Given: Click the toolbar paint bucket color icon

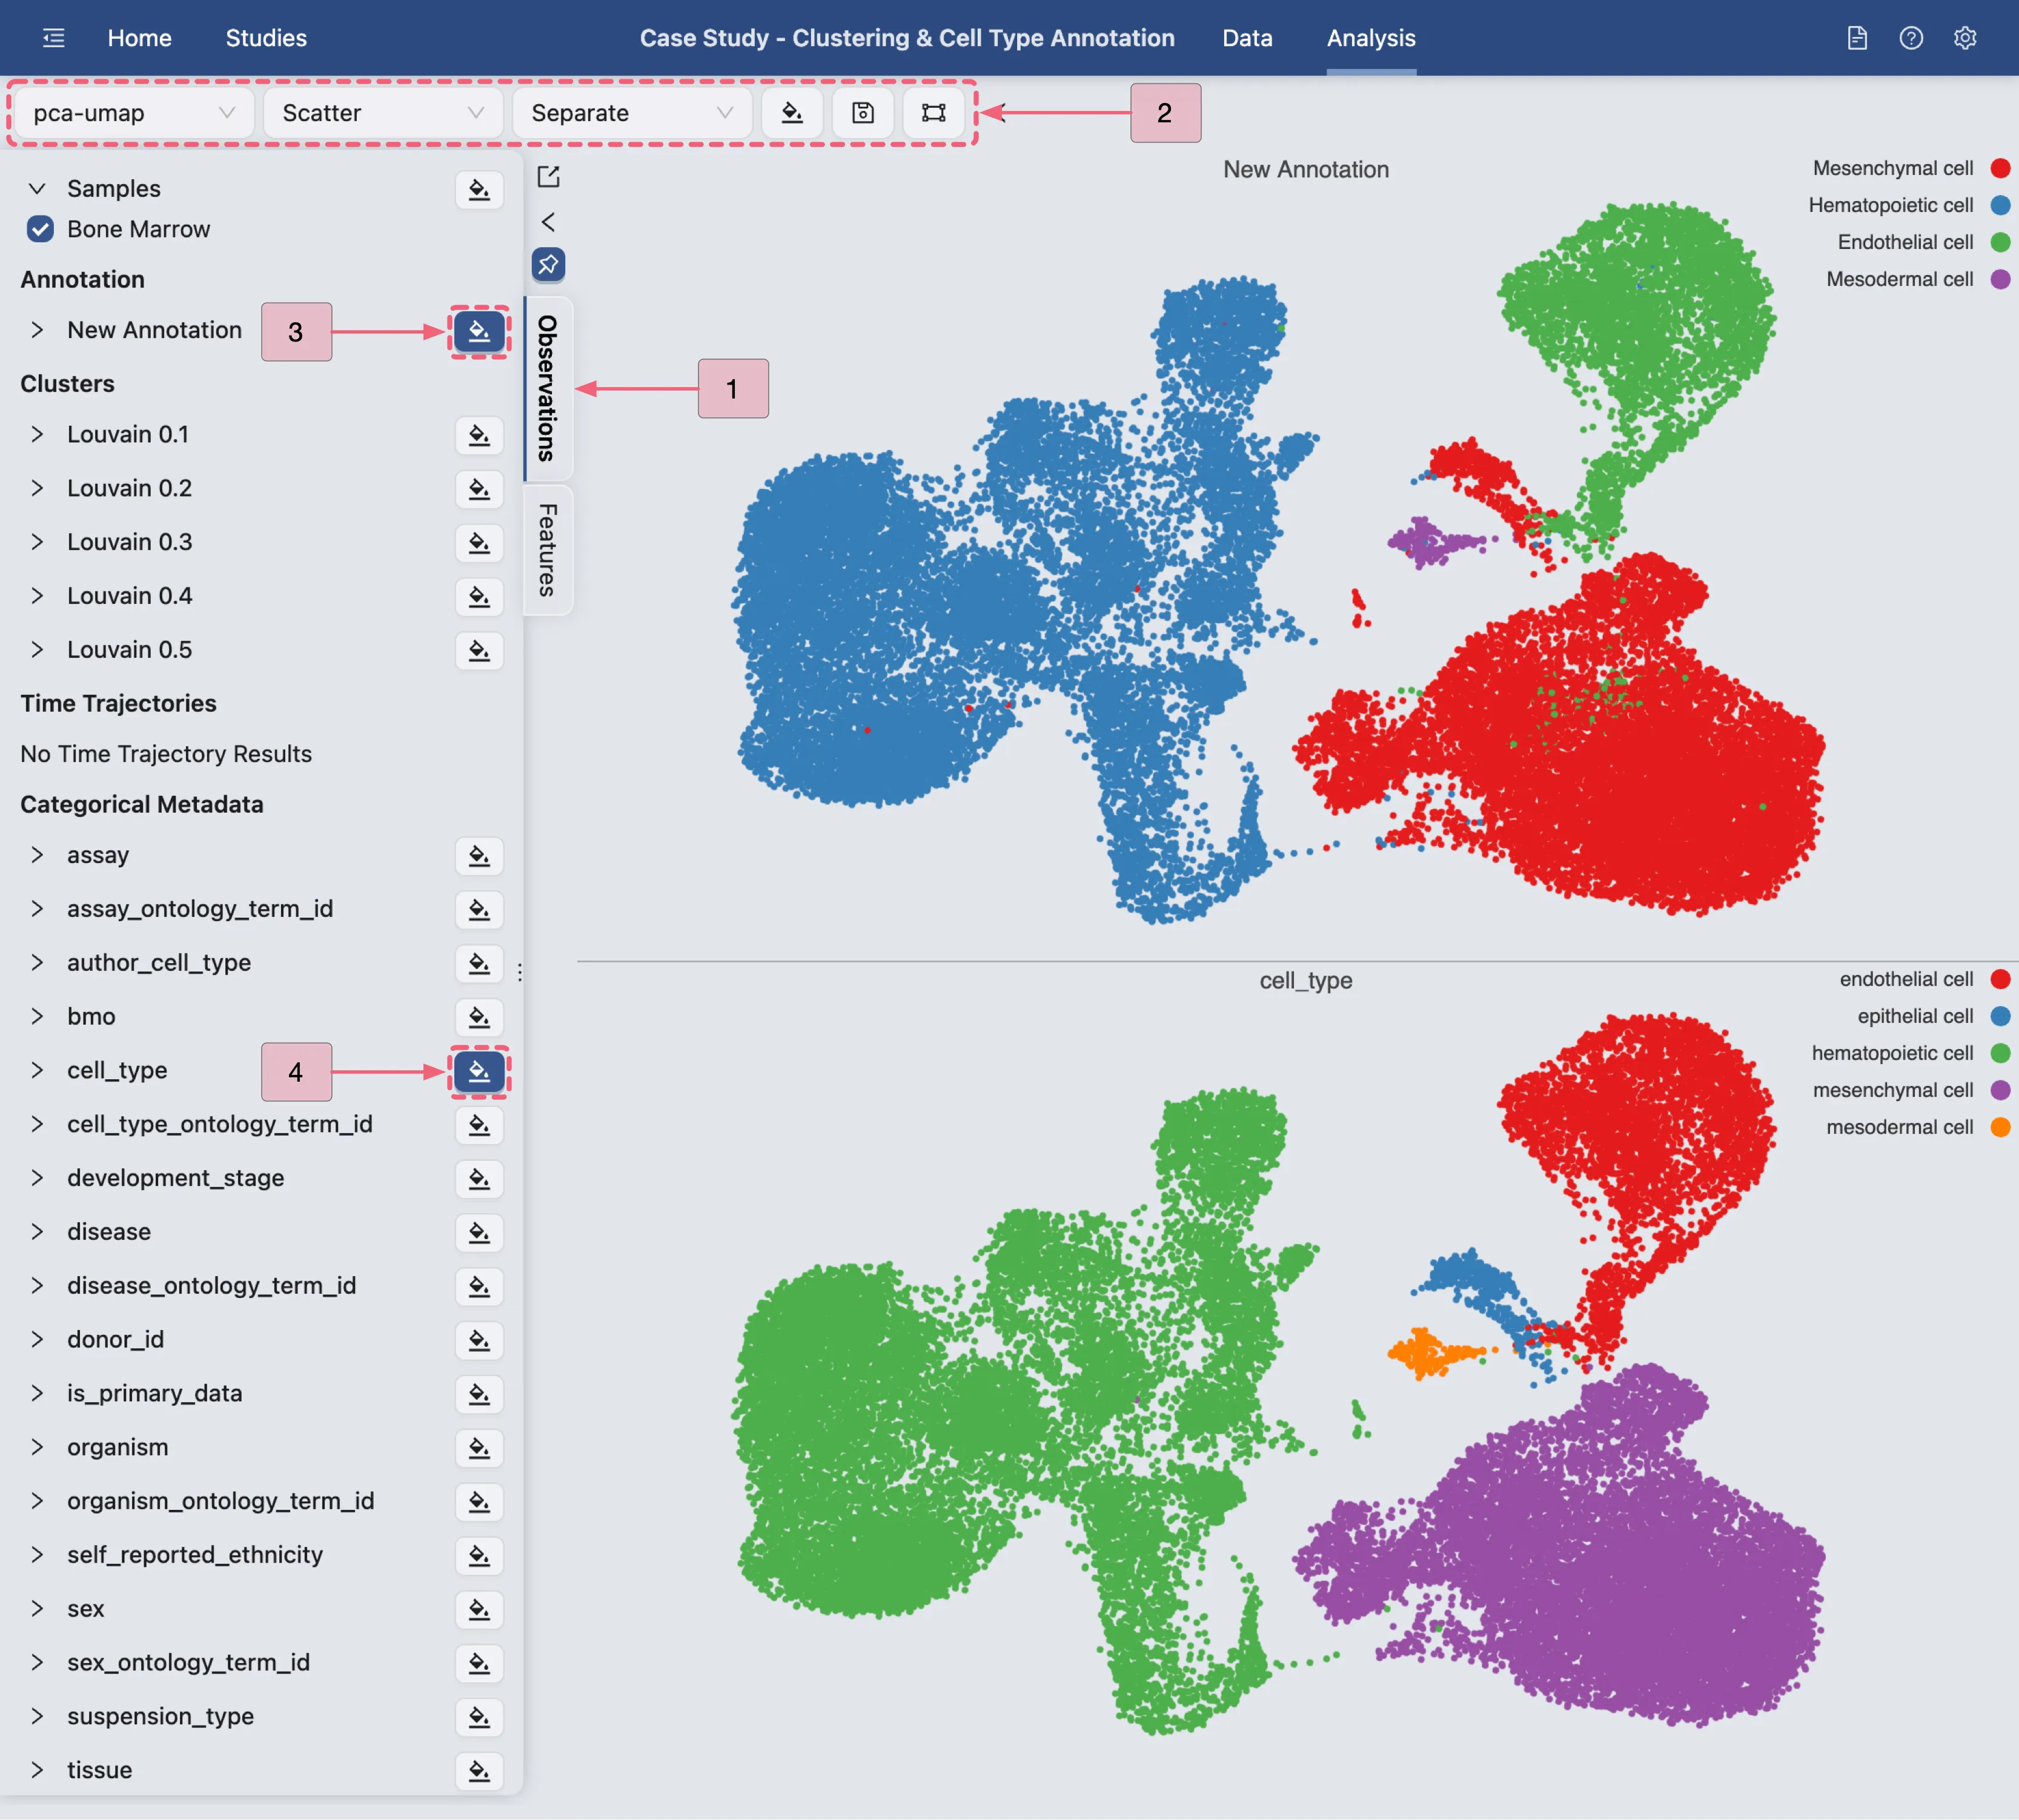Looking at the screenshot, I should (x=792, y=113).
